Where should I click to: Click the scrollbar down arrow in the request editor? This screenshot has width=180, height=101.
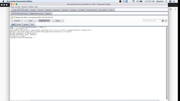coord(167,99)
